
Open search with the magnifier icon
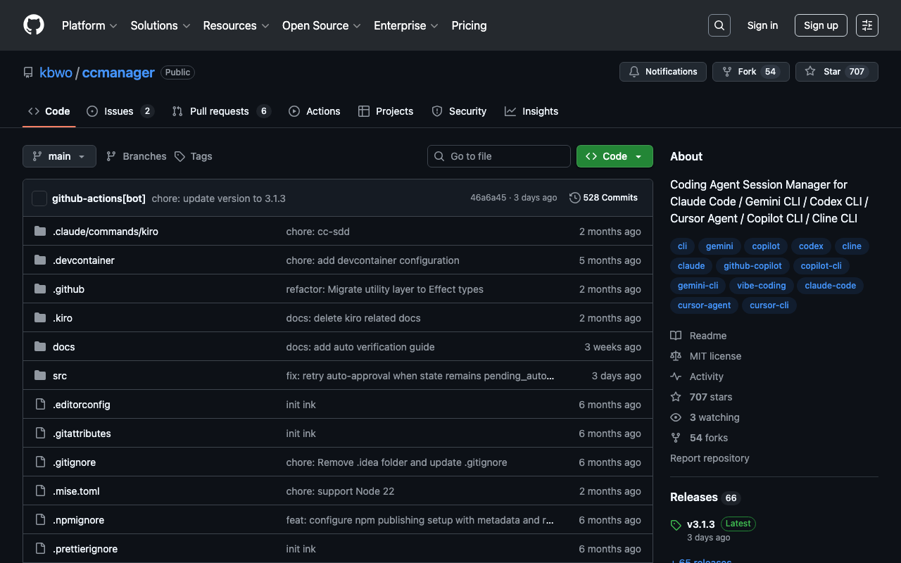[719, 25]
